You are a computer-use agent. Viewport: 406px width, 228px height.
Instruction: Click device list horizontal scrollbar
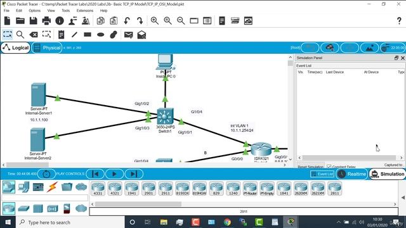tap(138, 204)
